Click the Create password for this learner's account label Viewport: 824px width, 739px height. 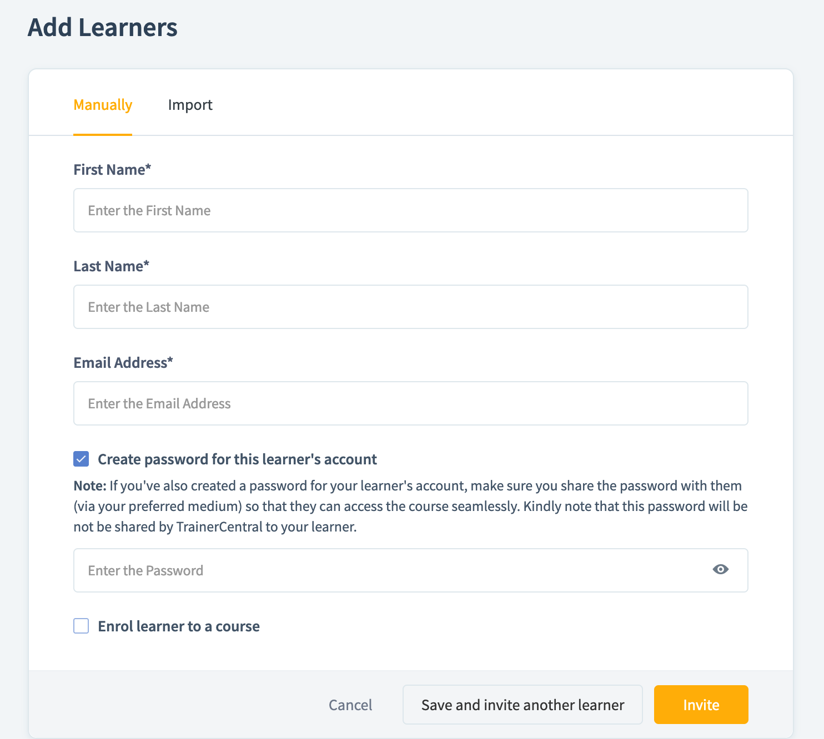point(237,459)
